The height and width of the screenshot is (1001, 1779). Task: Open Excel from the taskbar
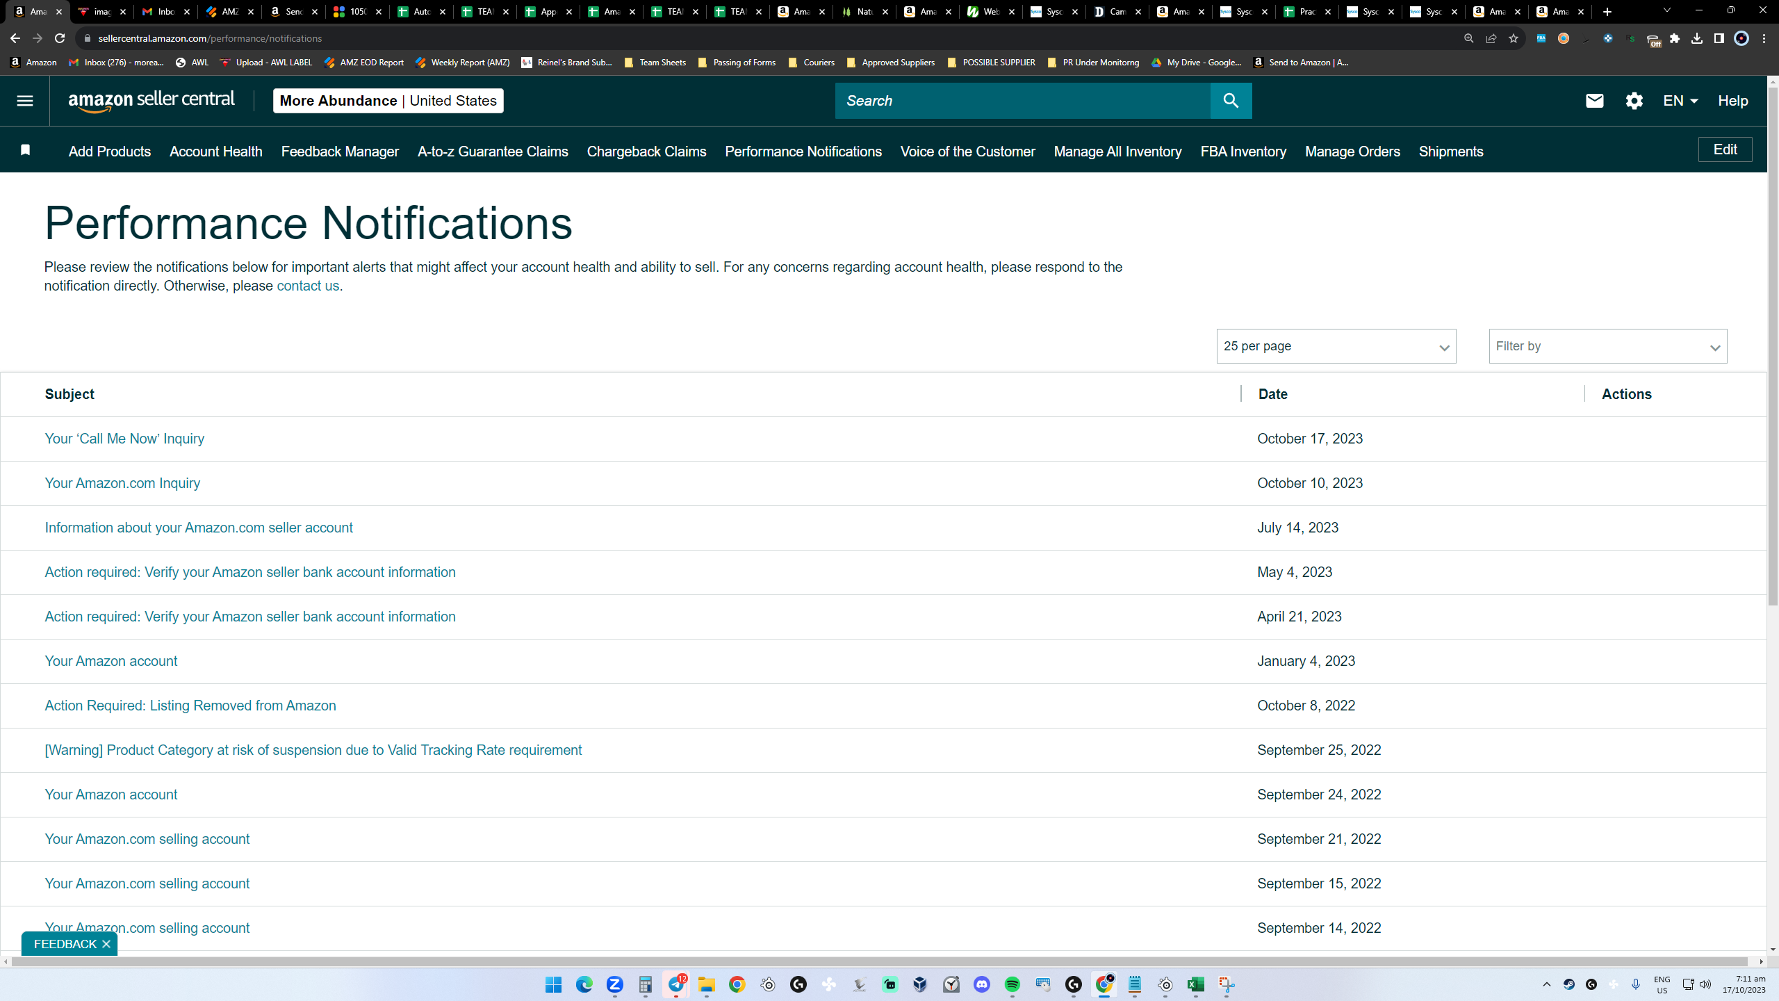point(1196,984)
